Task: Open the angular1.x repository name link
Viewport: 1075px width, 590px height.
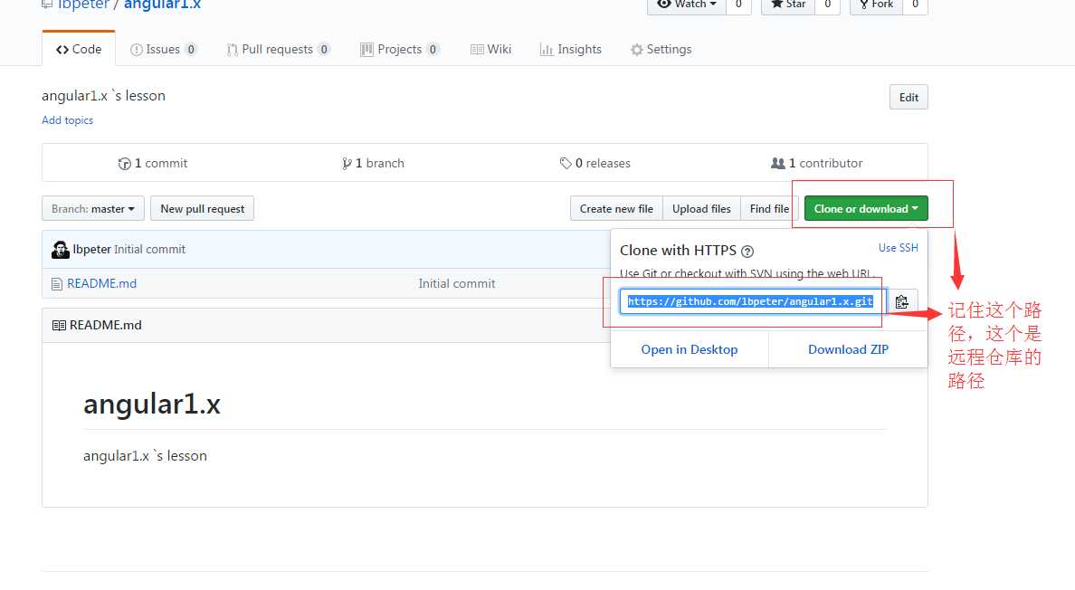Action: pyautogui.click(x=163, y=5)
